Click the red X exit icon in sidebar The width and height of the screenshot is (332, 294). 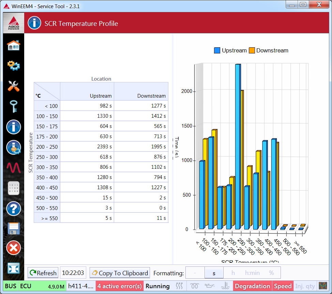(x=14, y=248)
